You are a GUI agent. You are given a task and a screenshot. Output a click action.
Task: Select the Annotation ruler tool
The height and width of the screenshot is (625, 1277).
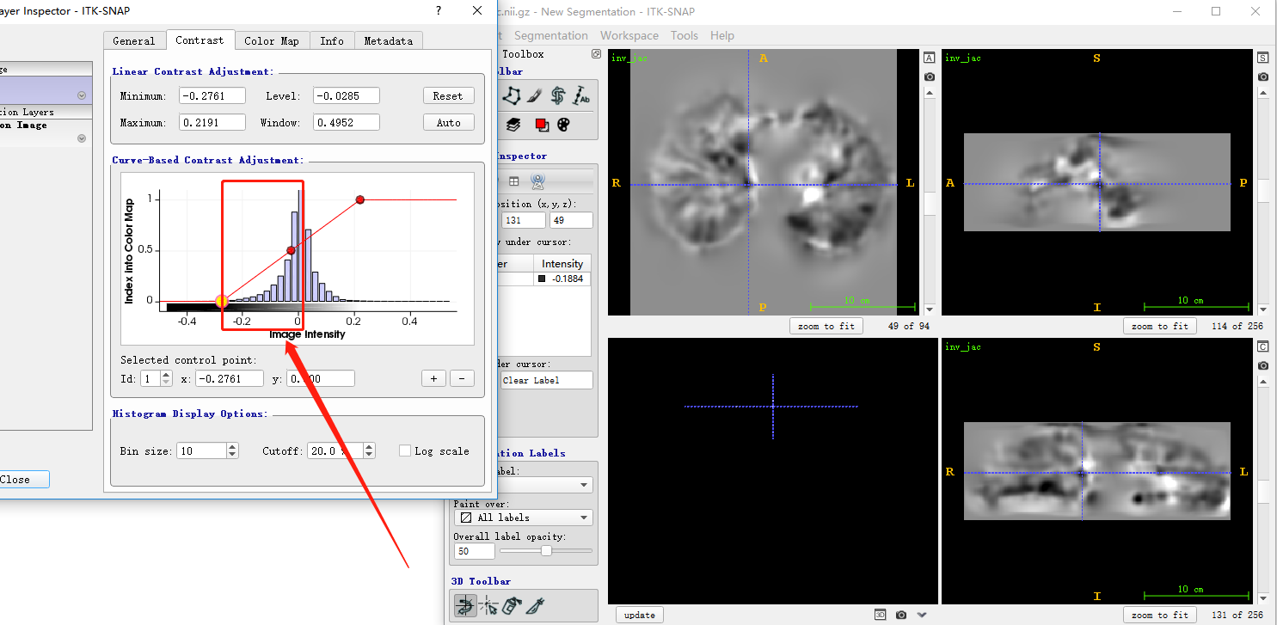582,95
